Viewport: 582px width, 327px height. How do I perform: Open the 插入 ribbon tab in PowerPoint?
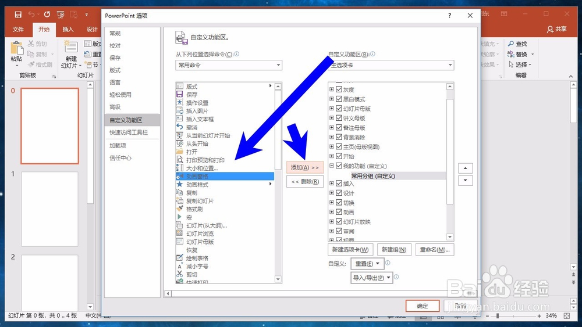point(68,29)
